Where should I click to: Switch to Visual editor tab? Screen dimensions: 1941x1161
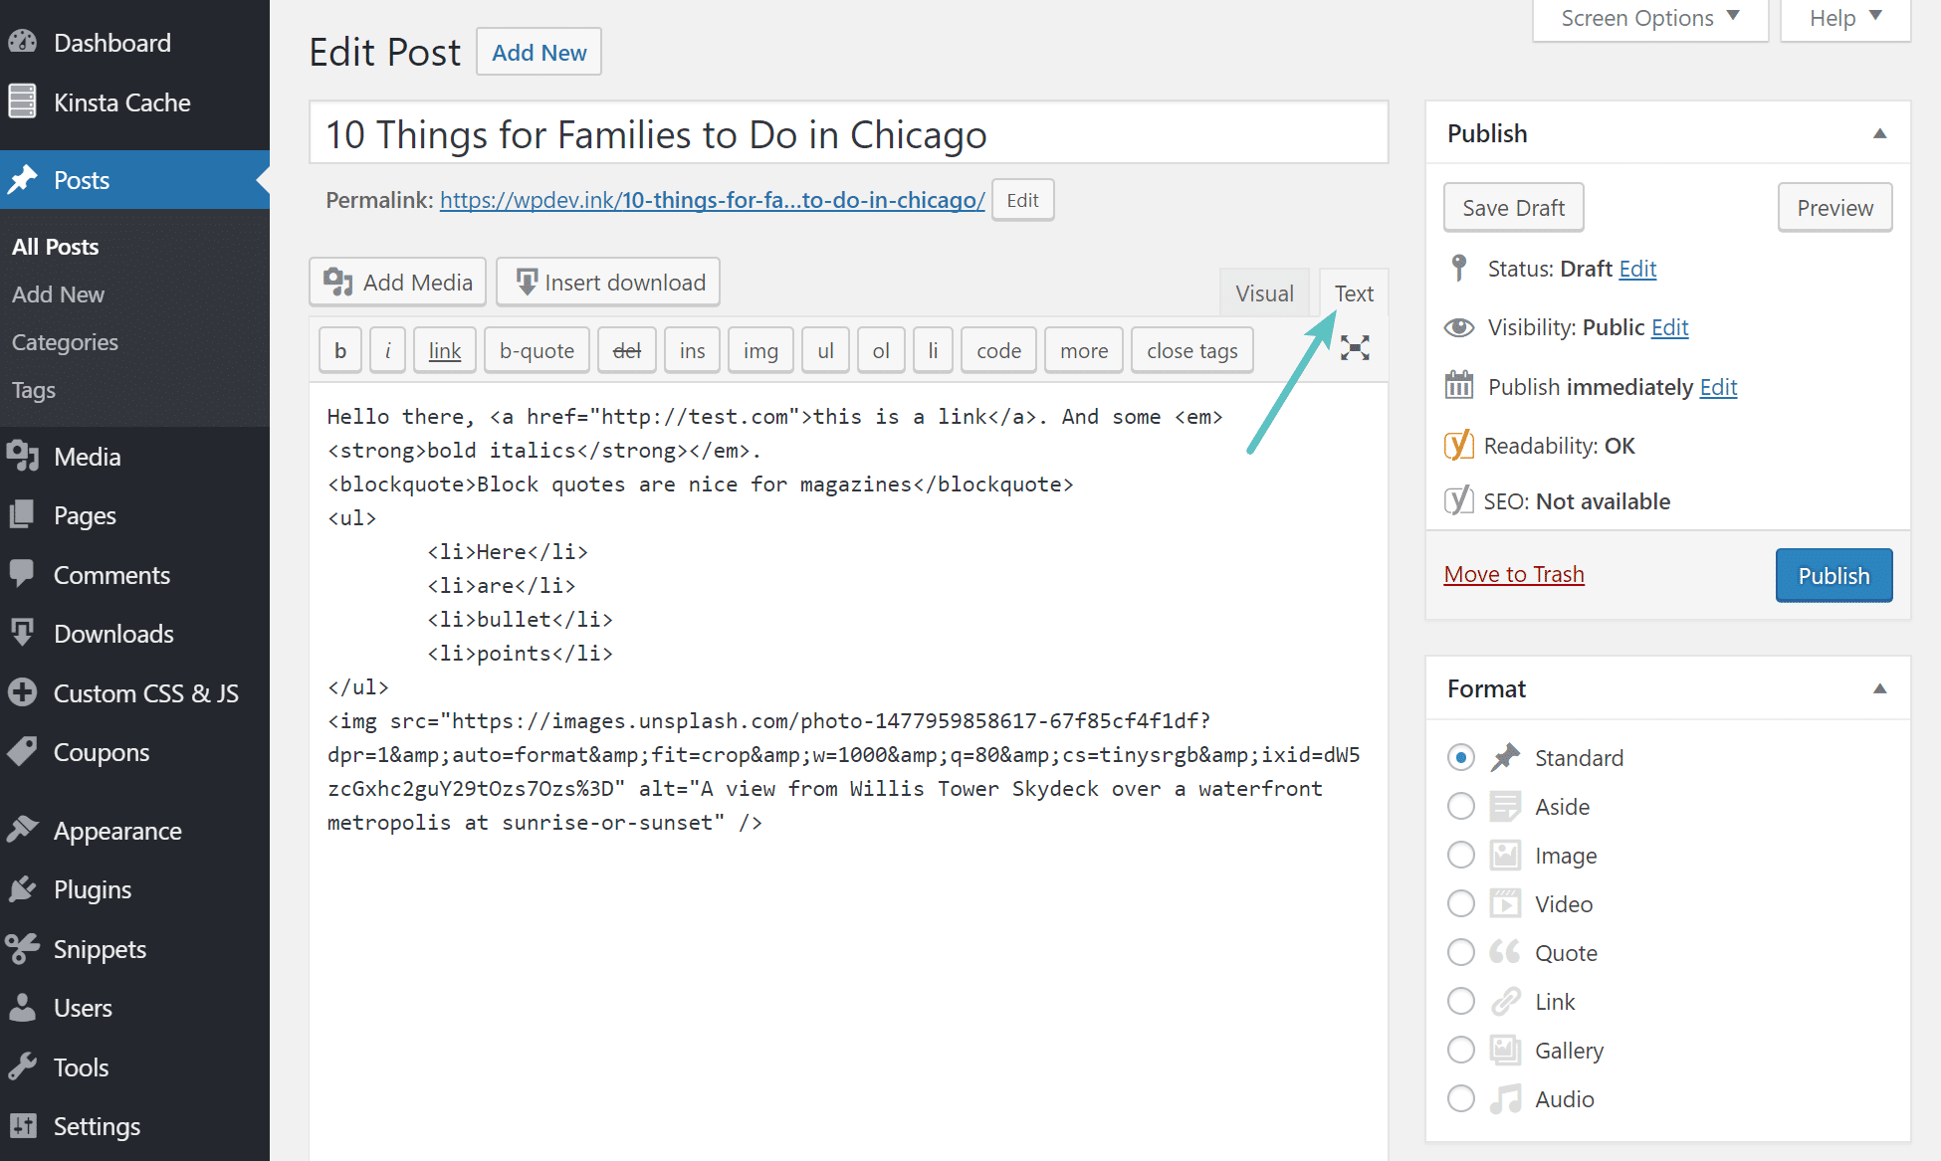tap(1263, 293)
